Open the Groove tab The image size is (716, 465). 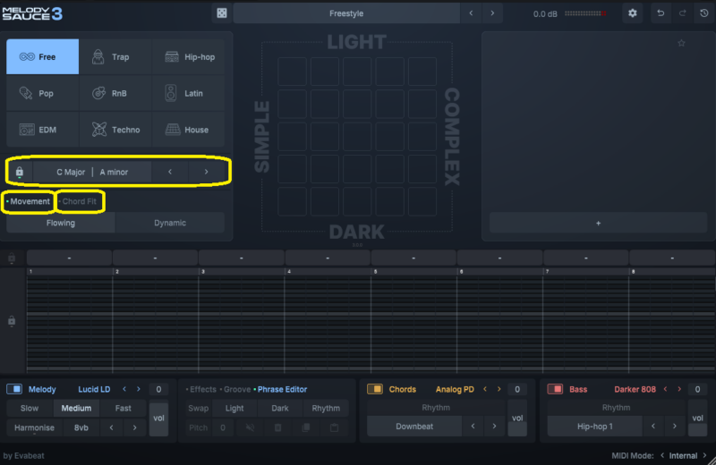pyautogui.click(x=237, y=389)
